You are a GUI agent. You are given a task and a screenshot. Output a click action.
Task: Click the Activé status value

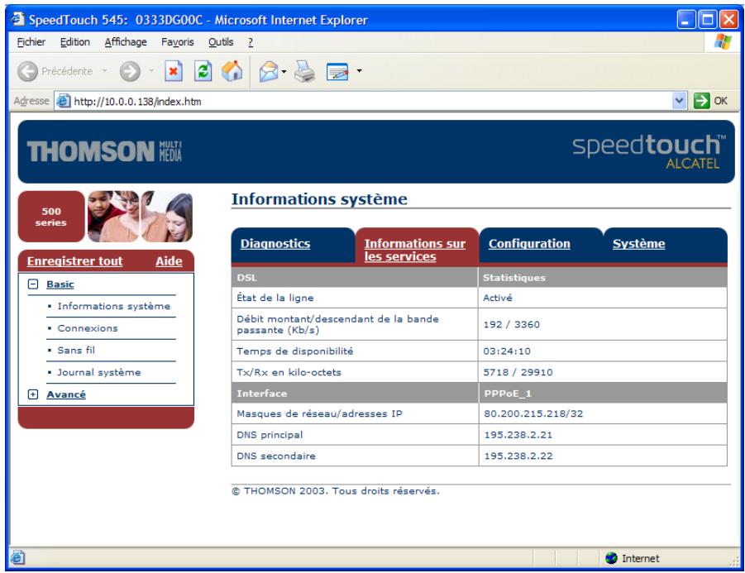click(498, 298)
